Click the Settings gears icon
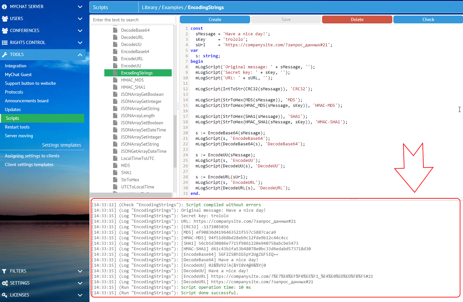The height and width of the screenshot is (302, 463). point(5,283)
